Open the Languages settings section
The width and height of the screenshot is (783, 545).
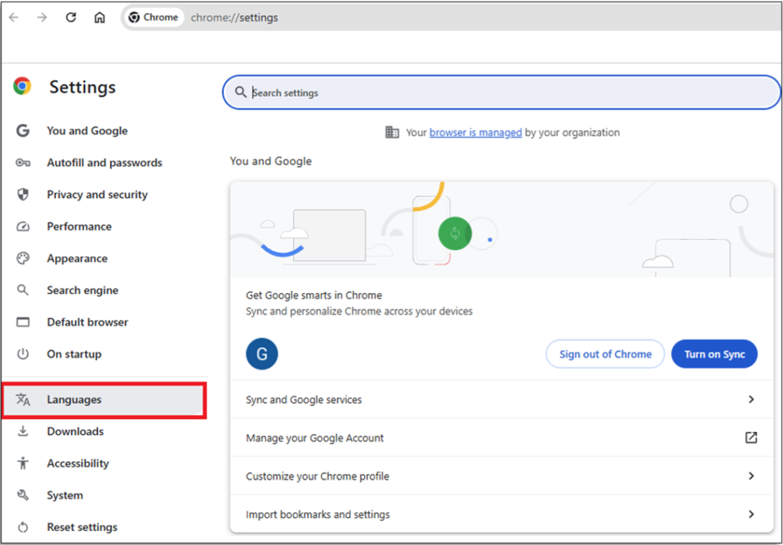click(x=74, y=400)
